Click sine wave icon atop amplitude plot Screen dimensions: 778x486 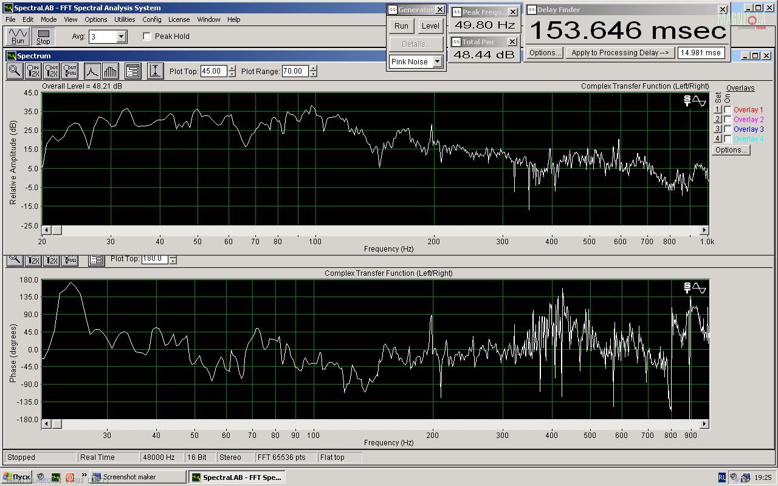pos(700,101)
